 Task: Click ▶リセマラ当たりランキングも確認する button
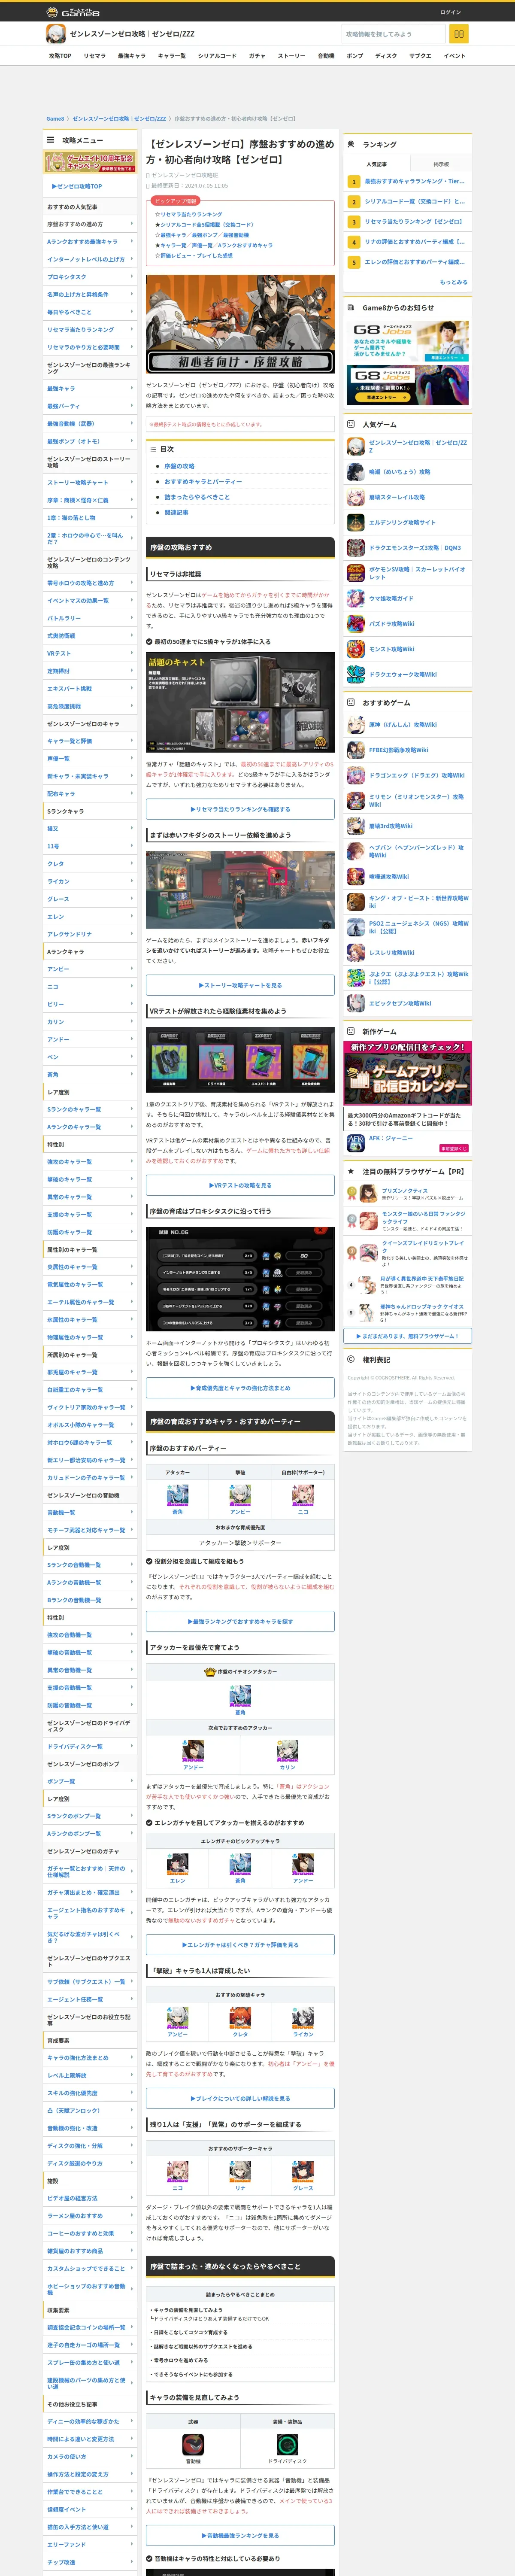(240, 809)
